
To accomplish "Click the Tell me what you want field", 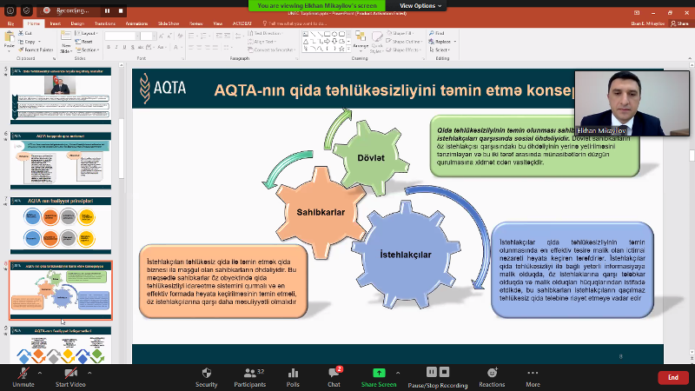I will [295, 23].
